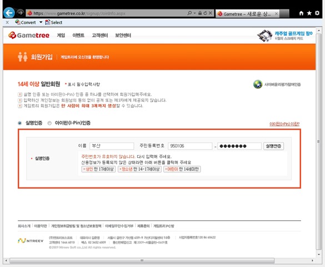Click the 성인 만 17세이상 button
This screenshot has height=267, width=325.
pos(98,169)
